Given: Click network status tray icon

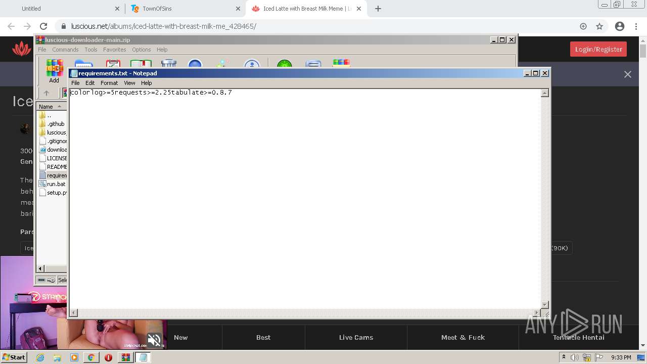Looking at the screenshot, I should [x=587, y=357].
